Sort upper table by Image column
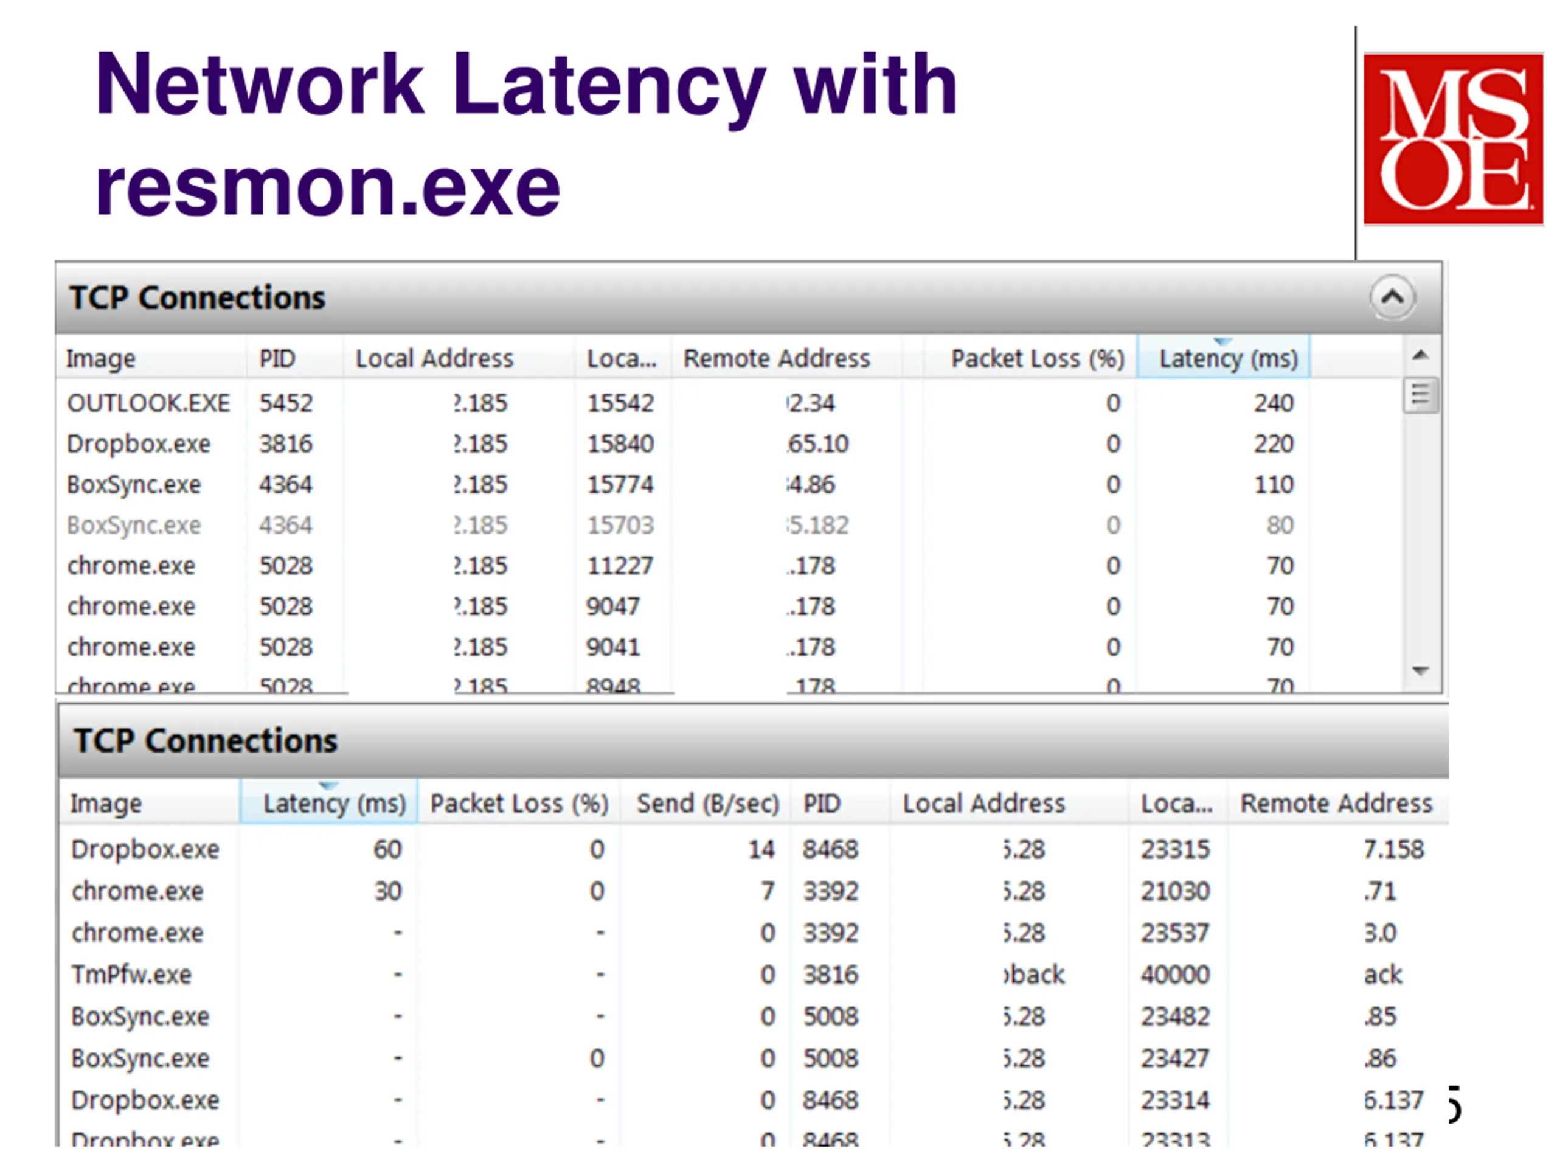This screenshot has width=1557, height=1168. 151,358
